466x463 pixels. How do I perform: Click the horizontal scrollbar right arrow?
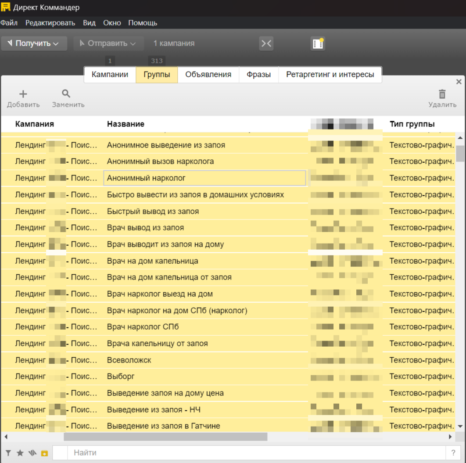(x=450, y=437)
